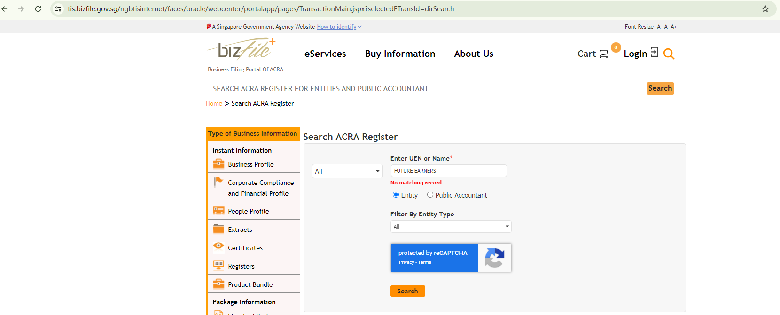Go to the Home breadcrumb link
Screen dimensions: 780x315
point(214,103)
